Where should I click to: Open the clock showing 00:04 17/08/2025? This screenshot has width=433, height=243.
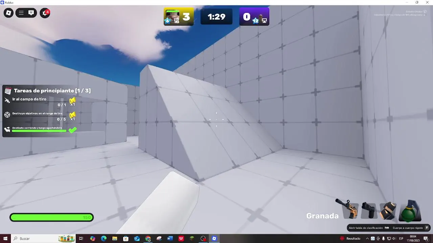click(413, 239)
